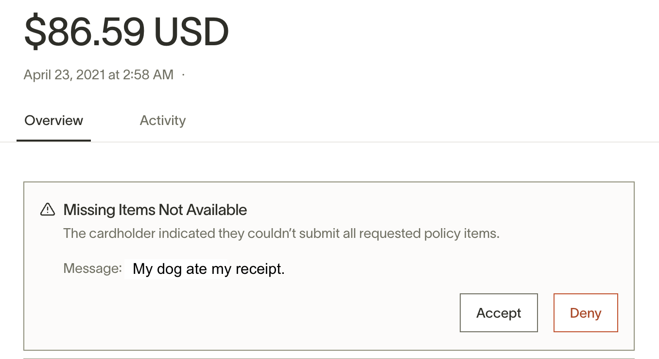Click the highlighted My dog ate my receipt message
This screenshot has height=359, width=659.
208,268
